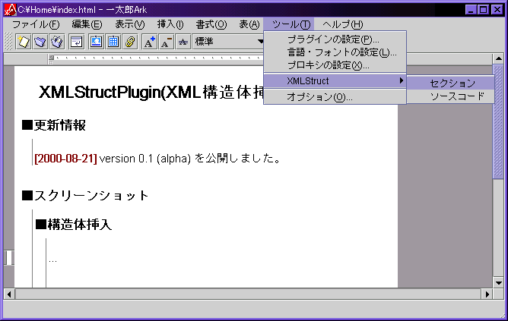
Task: Insert an image using the picture icon
Action: click(97, 42)
